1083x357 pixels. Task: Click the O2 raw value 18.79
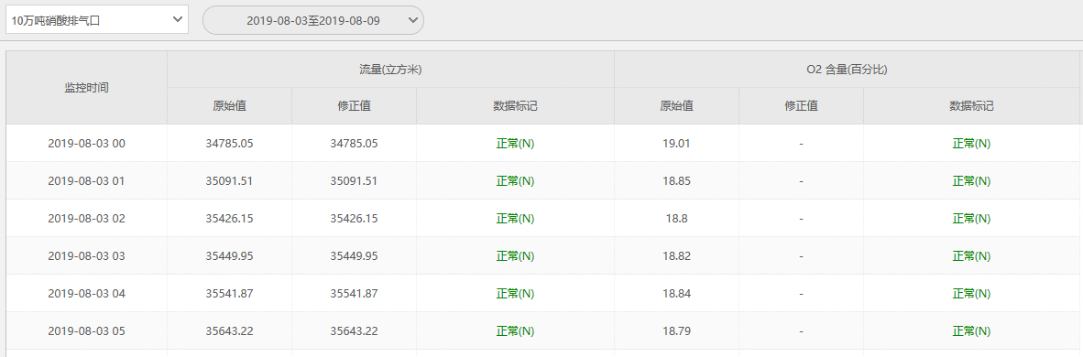coord(677,330)
